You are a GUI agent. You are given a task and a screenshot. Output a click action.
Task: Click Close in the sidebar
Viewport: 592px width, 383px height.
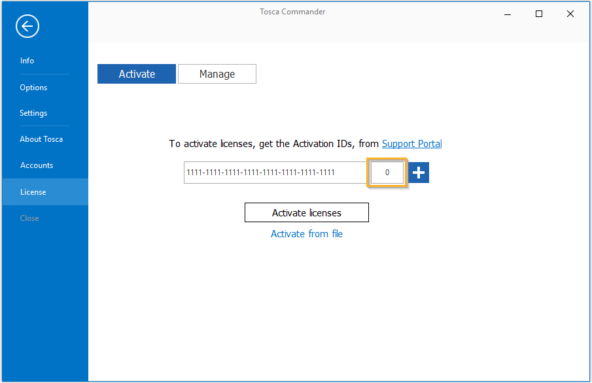pyautogui.click(x=29, y=218)
